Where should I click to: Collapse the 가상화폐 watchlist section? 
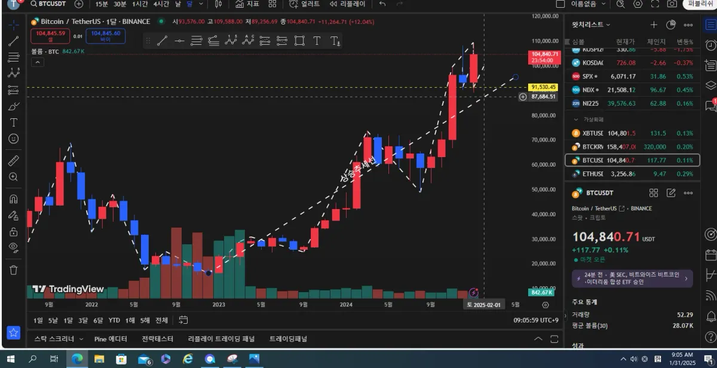576,119
